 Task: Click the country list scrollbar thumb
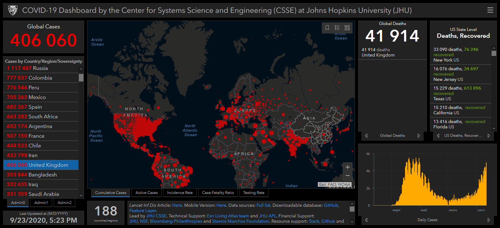pos(81,77)
